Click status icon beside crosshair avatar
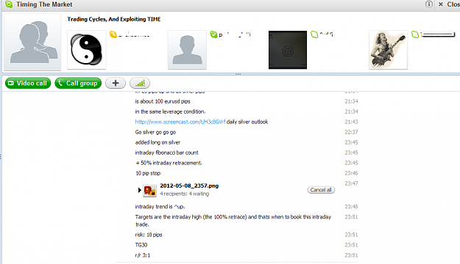The width and height of the screenshot is (460, 264). point(314,34)
